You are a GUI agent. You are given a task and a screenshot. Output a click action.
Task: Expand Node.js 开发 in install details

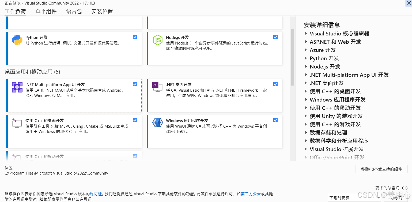click(x=306, y=67)
